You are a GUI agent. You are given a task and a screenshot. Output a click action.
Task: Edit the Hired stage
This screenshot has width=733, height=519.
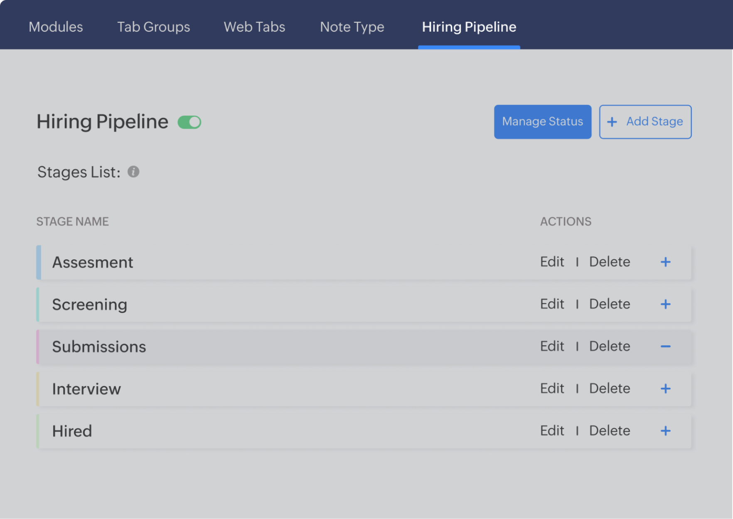tap(552, 431)
